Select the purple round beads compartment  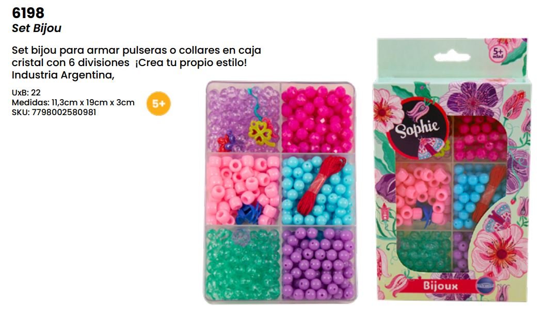[318, 264]
